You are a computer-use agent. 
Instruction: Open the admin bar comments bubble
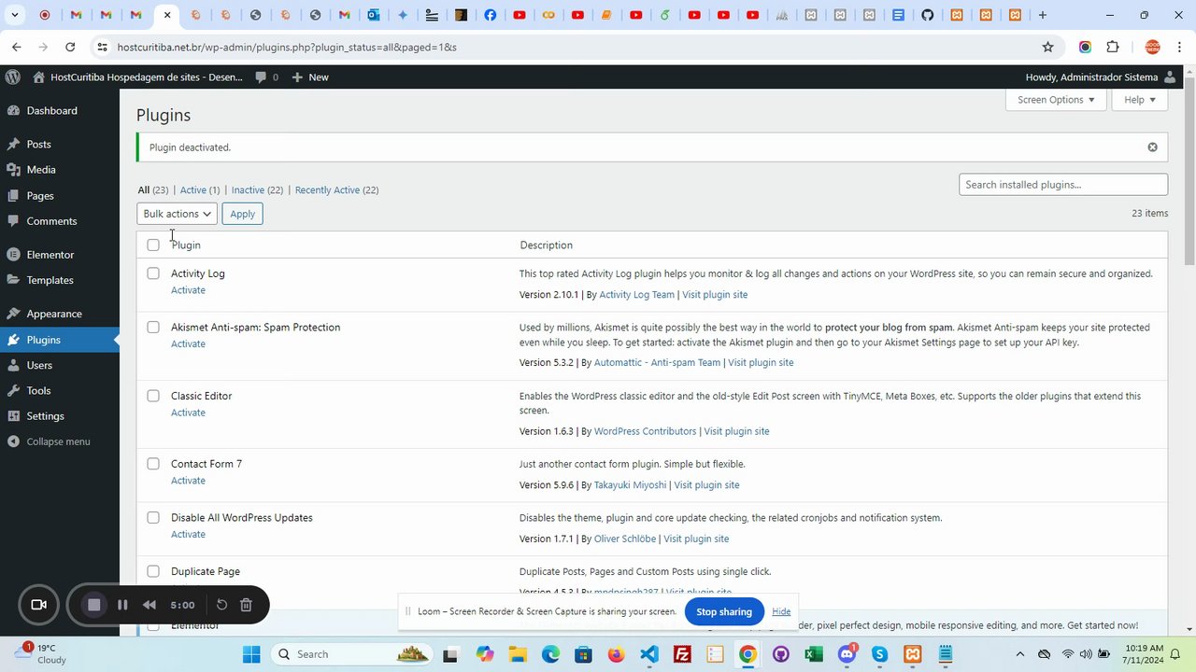[x=266, y=77]
